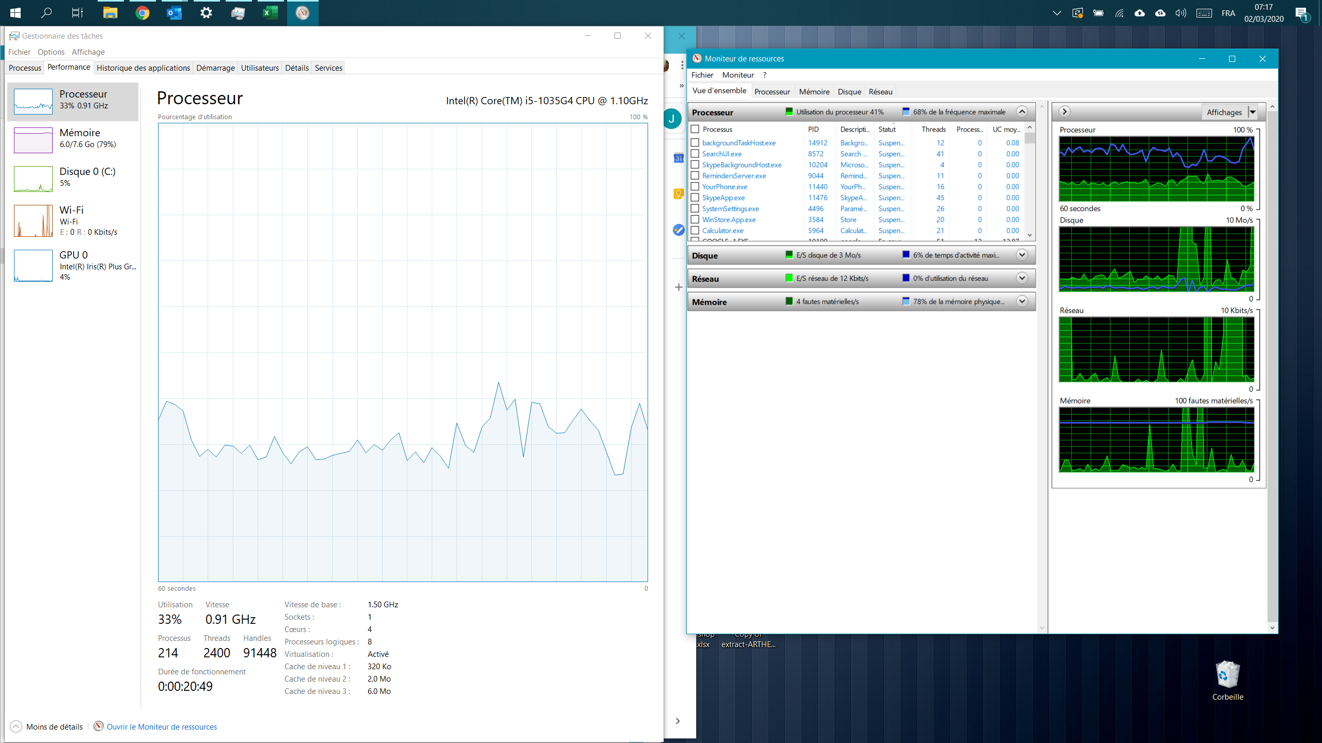The height and width of the screenshot is (743, 1322).
Task: Click Ouvrir le Moniteur de ressources link
Action: click(161, 726)
